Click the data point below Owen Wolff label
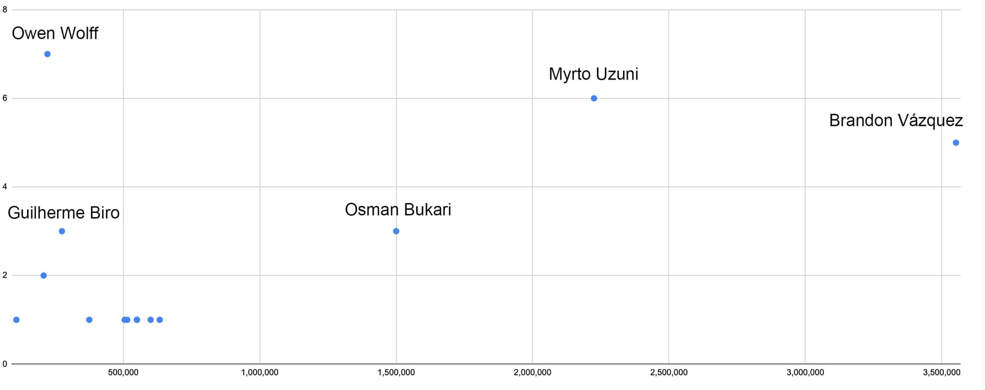 pos(47,54)
